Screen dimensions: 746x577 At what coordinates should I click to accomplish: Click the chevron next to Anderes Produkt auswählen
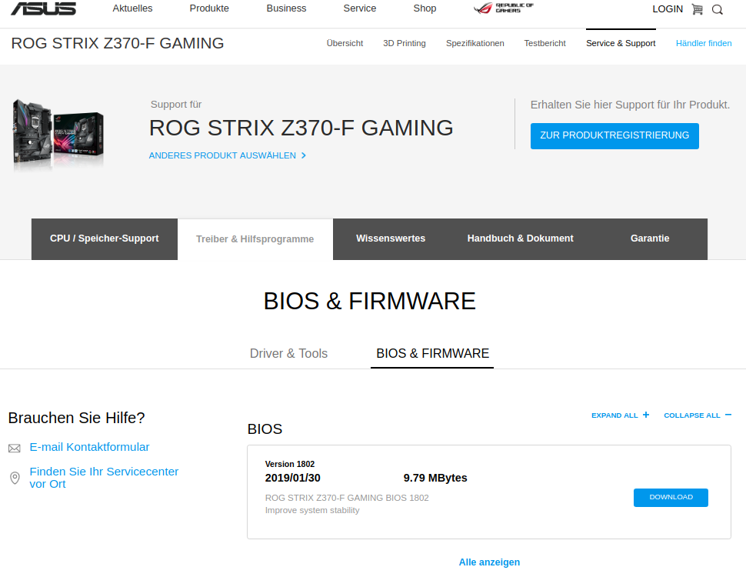304,155
